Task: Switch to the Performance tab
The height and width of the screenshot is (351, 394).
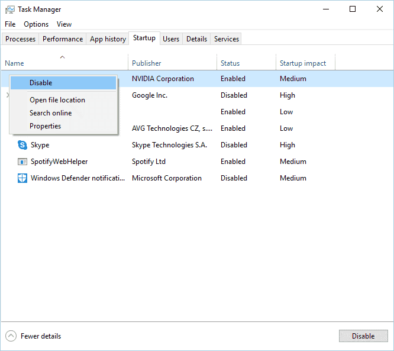Action: pos(63,39)
